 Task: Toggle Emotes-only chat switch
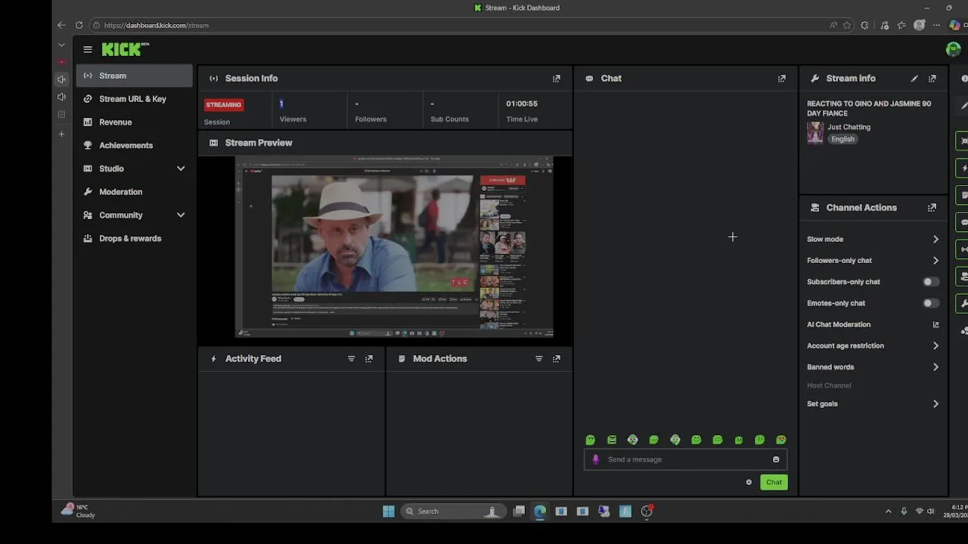[931, 303]
